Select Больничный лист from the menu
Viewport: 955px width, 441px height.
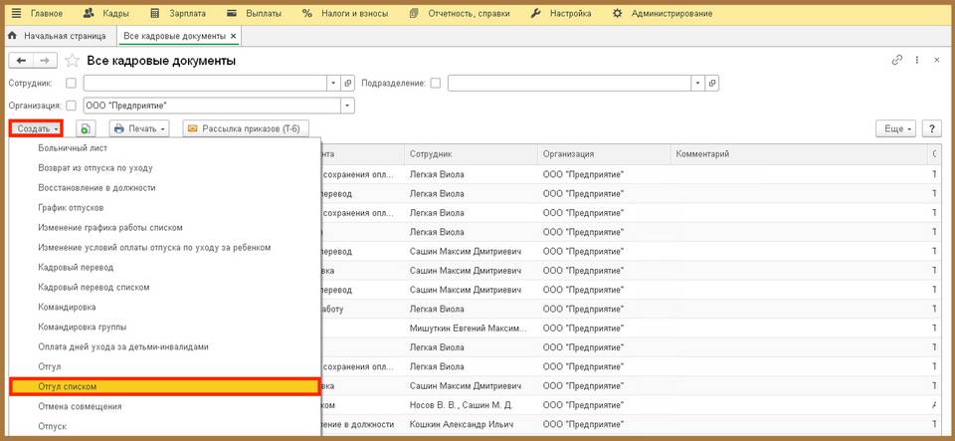tap(164, 148)
